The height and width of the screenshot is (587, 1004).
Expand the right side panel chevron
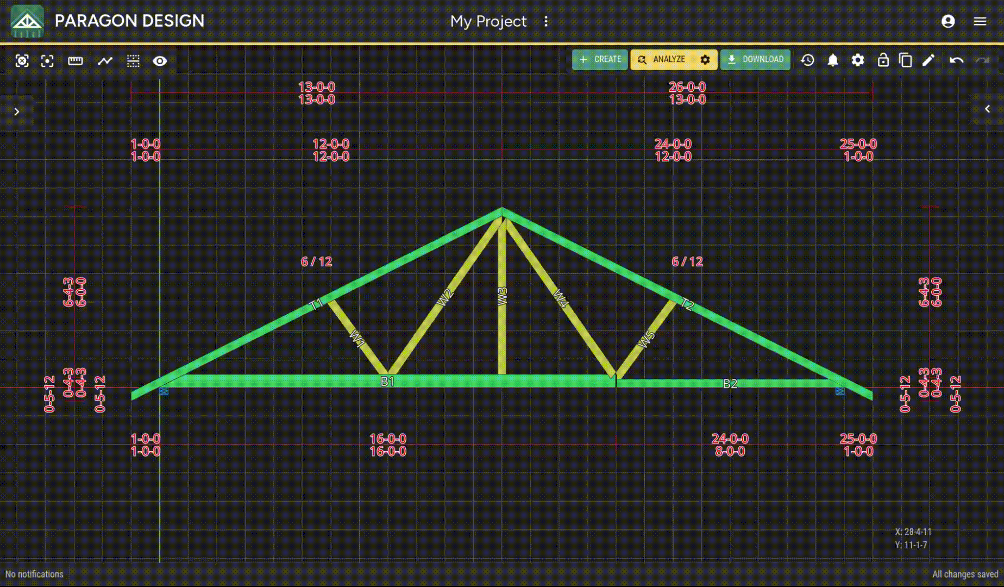point(987,109)
